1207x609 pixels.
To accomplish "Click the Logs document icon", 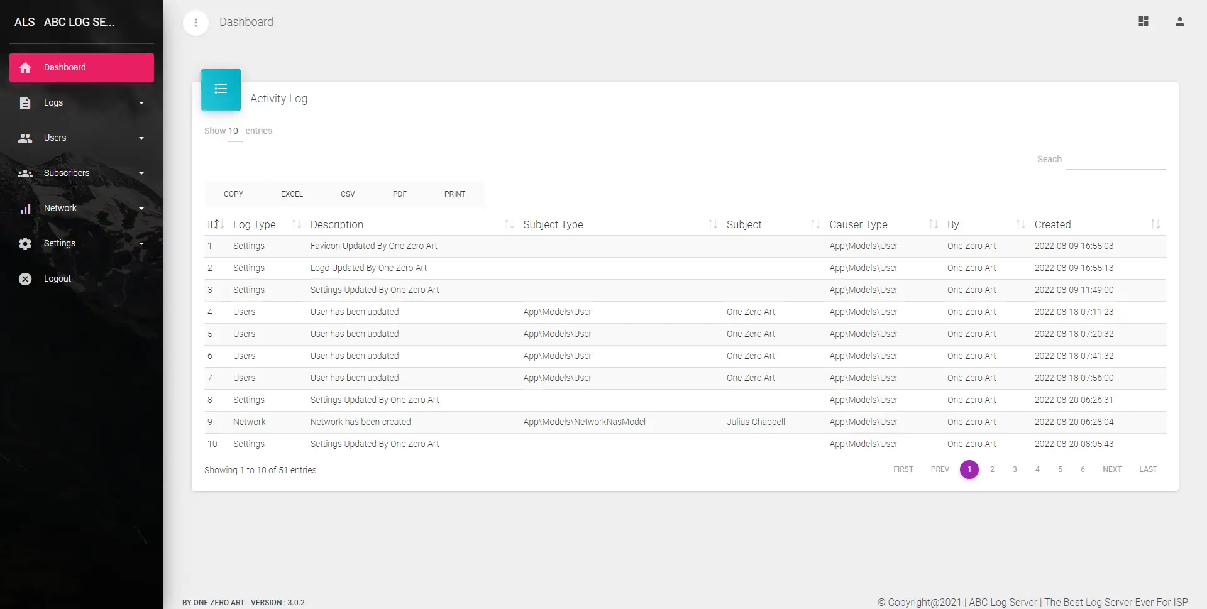I will 25,103.
